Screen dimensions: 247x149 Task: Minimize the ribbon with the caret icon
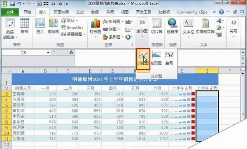pyautogui.click(x=214, y=12)
